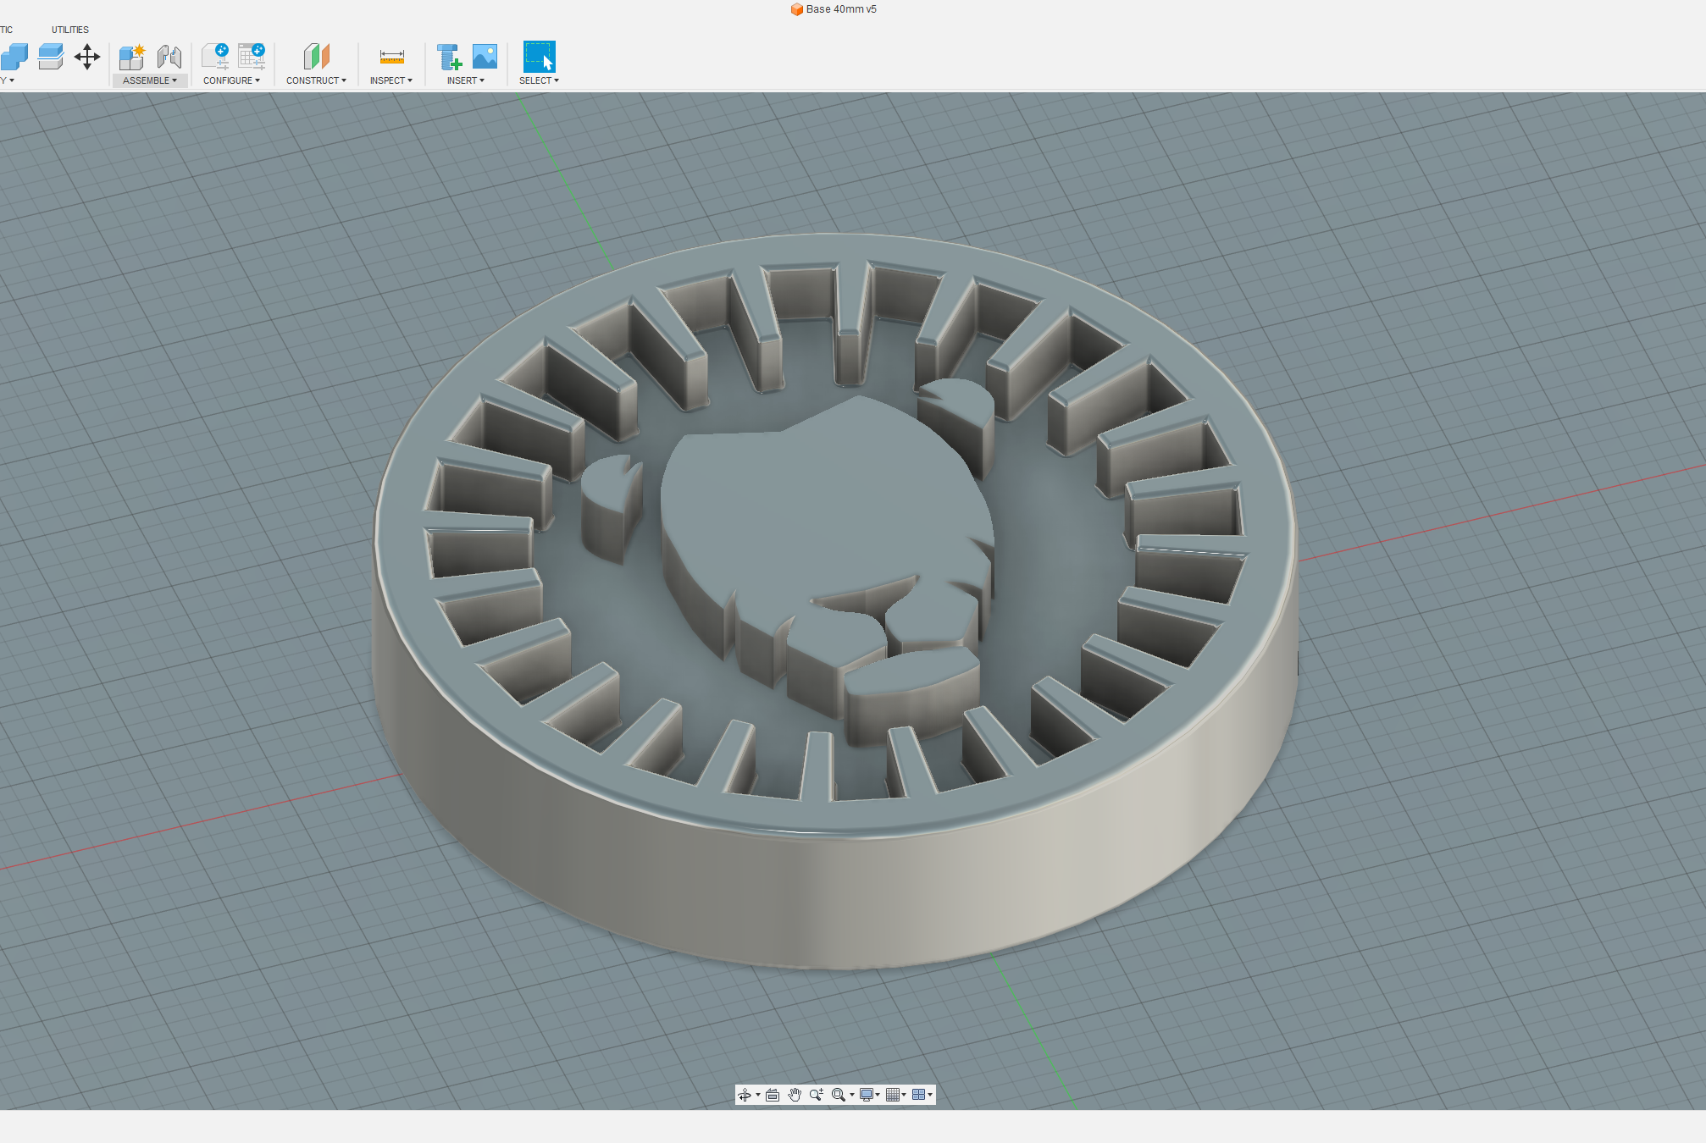Expand the Orbit type dropdown arrow
Image resolution: width=1706 pixels, height=1143 pixels.
758,1095
